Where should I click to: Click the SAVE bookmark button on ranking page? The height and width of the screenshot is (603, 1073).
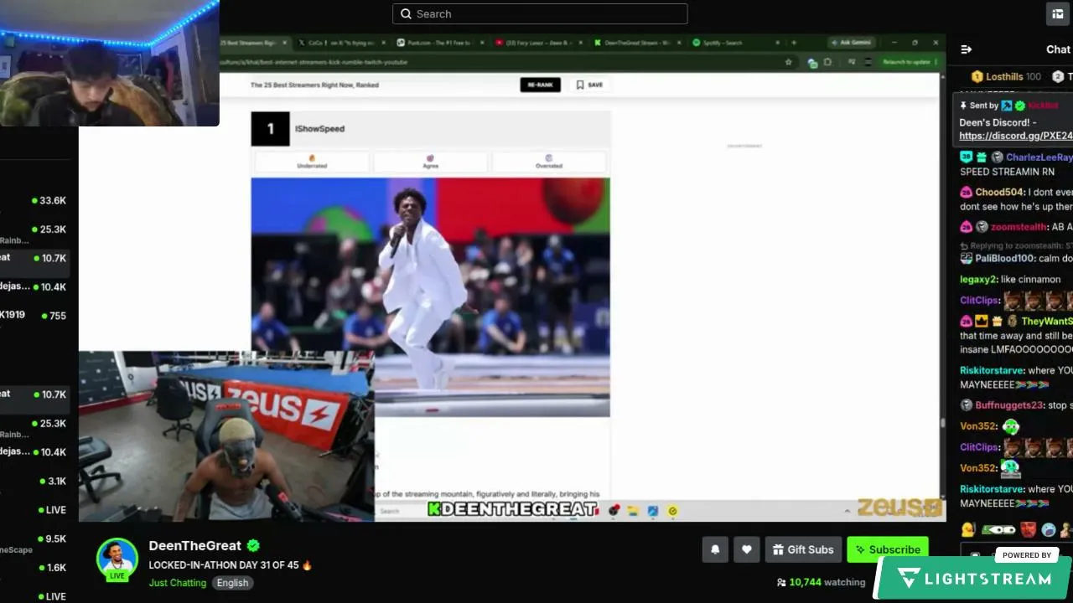coord(589,85)
